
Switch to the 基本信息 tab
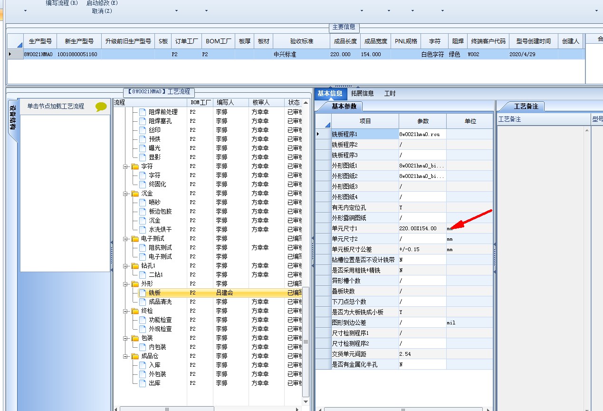pyautogui.click(x=330, y=93)
